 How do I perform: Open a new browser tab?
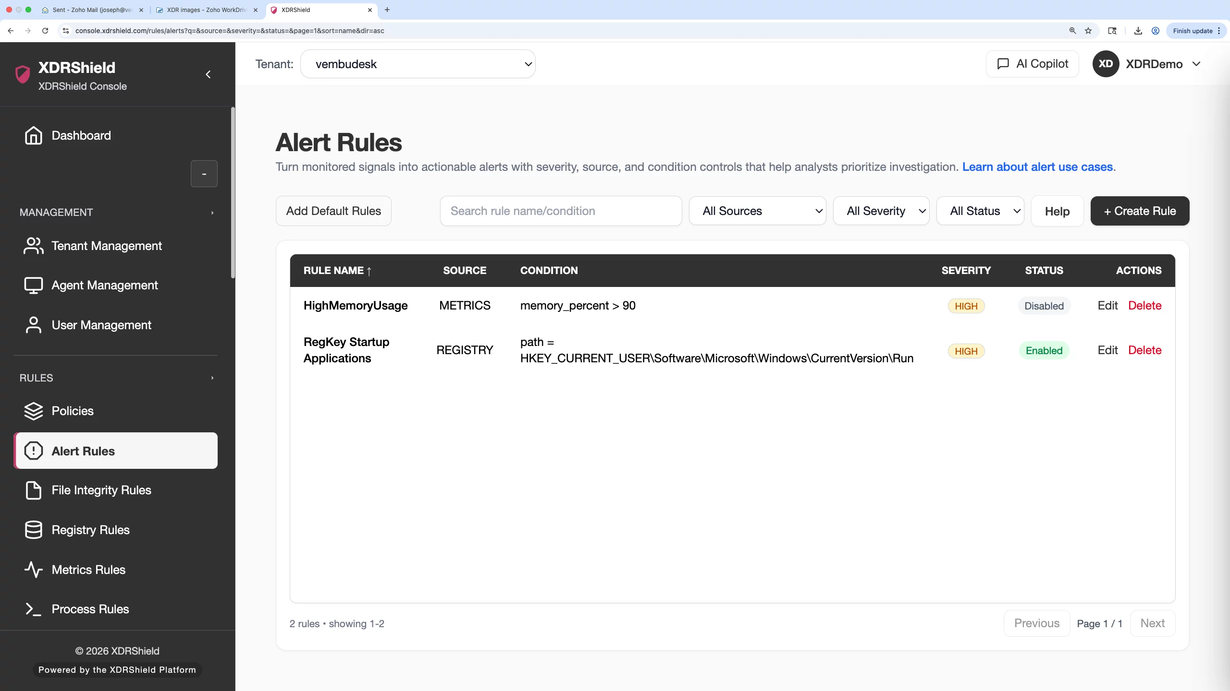387,10
